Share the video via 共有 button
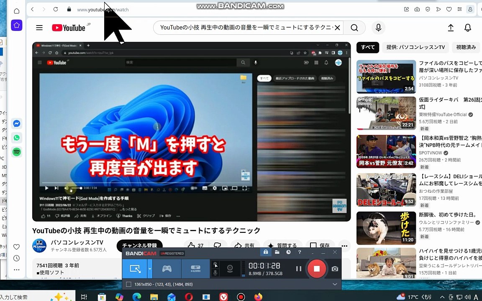The width and height of the screenshot is (482, 301). (x=244, y=245)
